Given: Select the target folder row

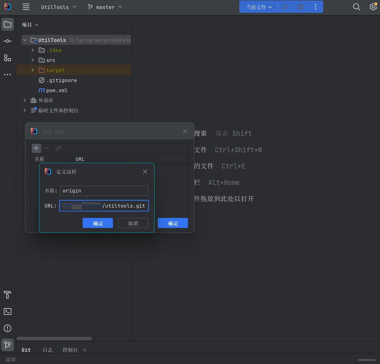Looking at the screenshot, I should coord(74,70).
